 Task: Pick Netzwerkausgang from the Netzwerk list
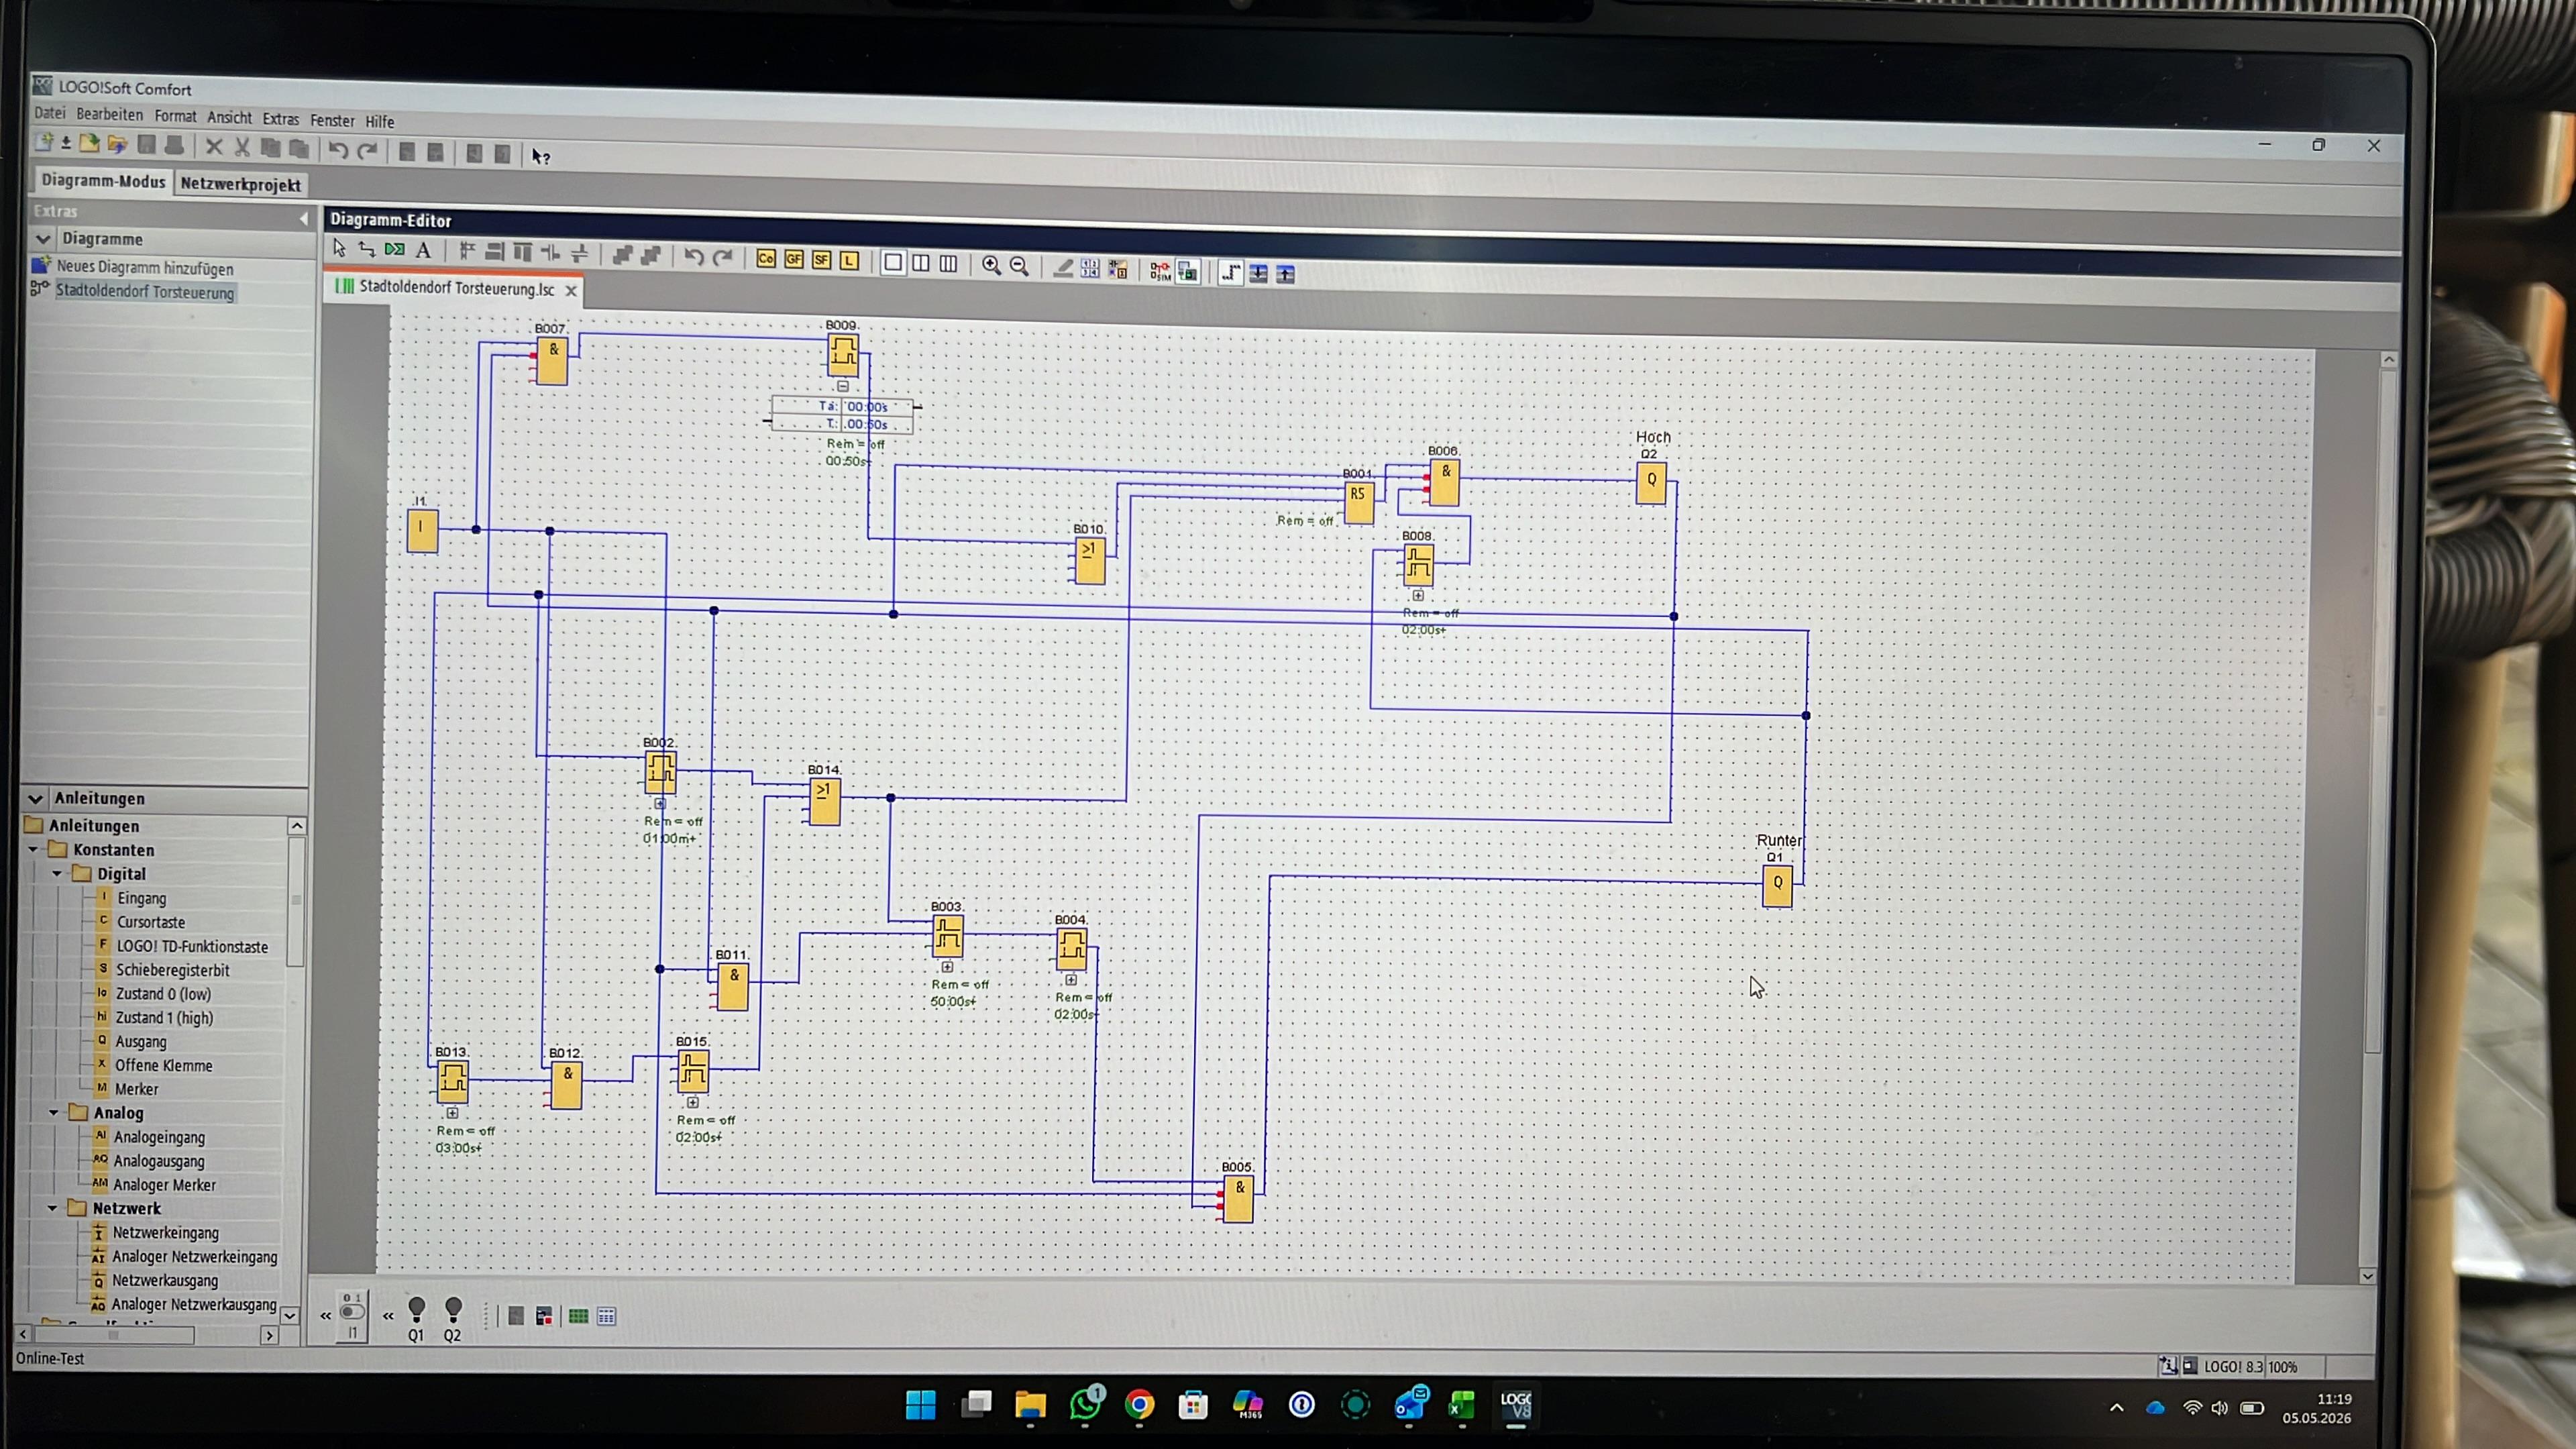pos(165,1280)
